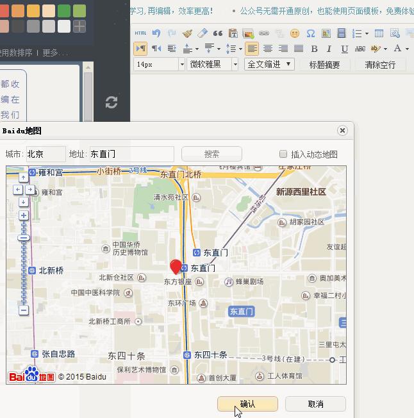Expand the 全文缩进 dropdown

pos(269,64)
